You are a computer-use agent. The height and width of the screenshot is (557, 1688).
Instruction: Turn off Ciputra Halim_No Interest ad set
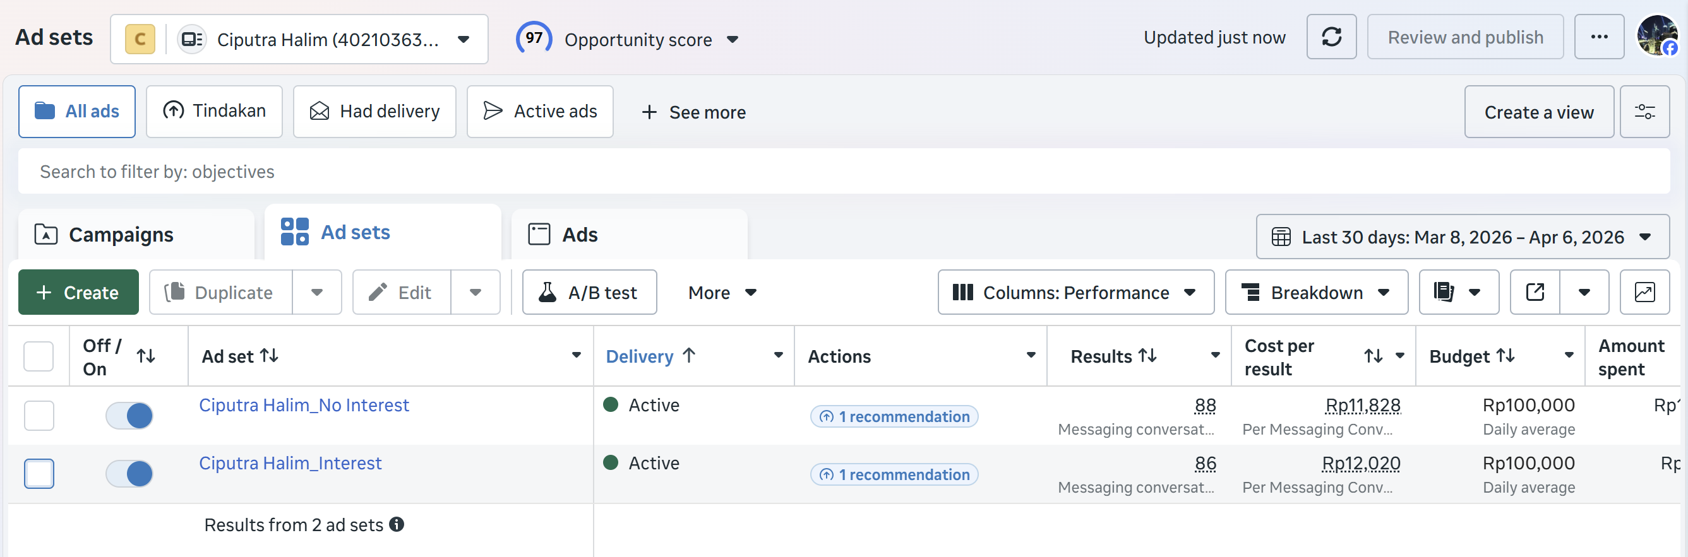pyautogui.click(x=129, y=416)
